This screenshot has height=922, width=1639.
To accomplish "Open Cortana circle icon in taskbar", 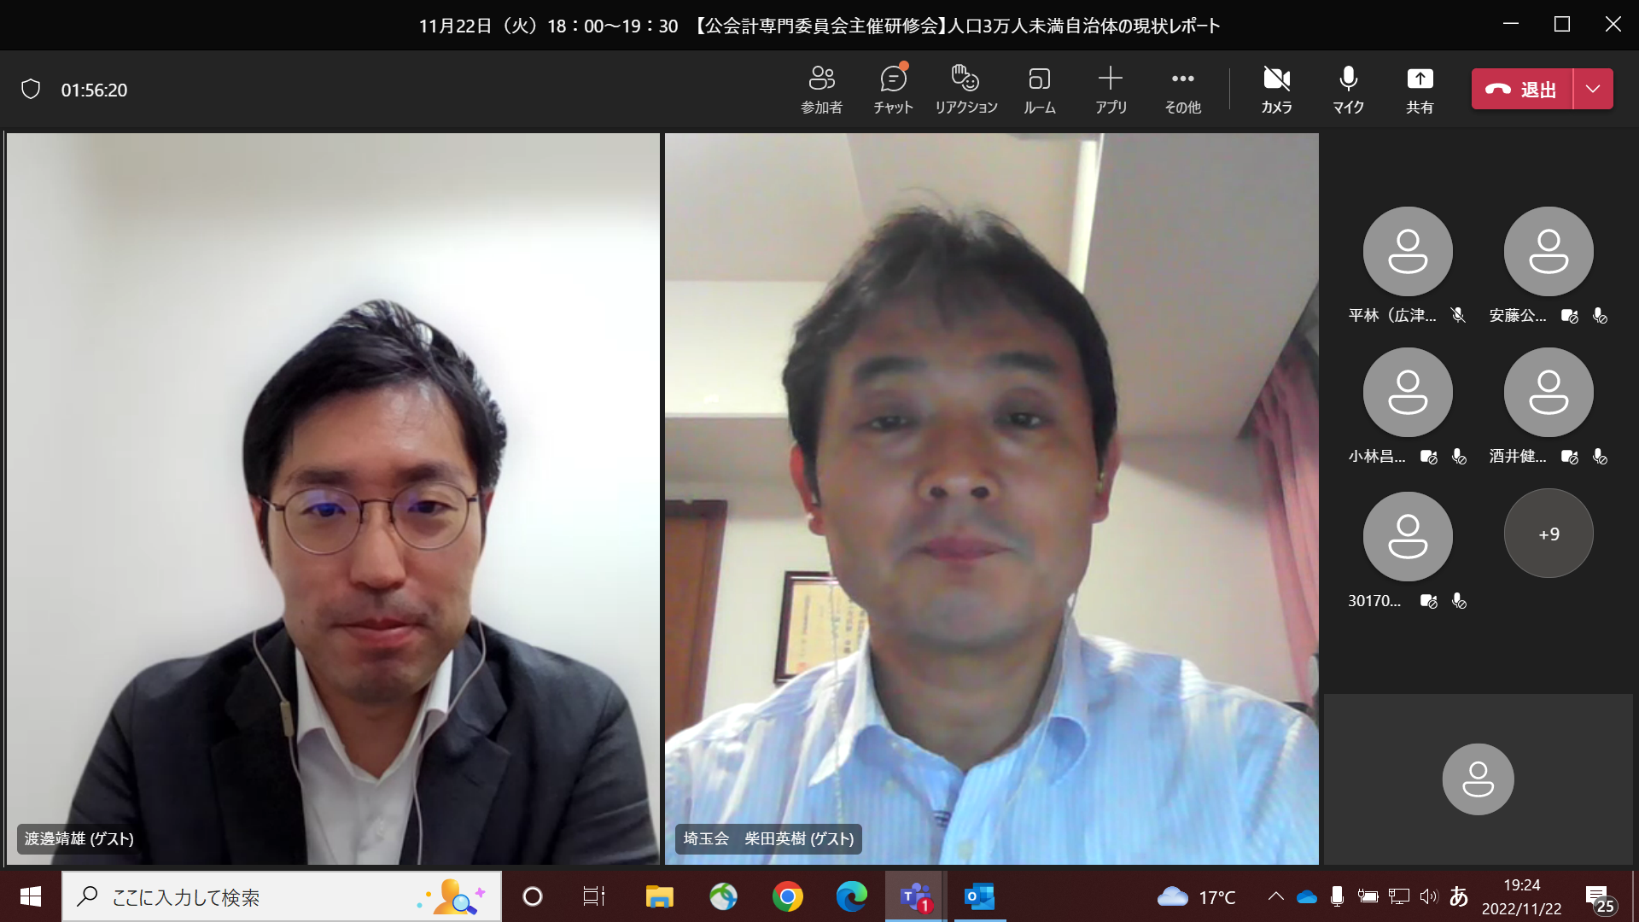I will tap(532, 896).
